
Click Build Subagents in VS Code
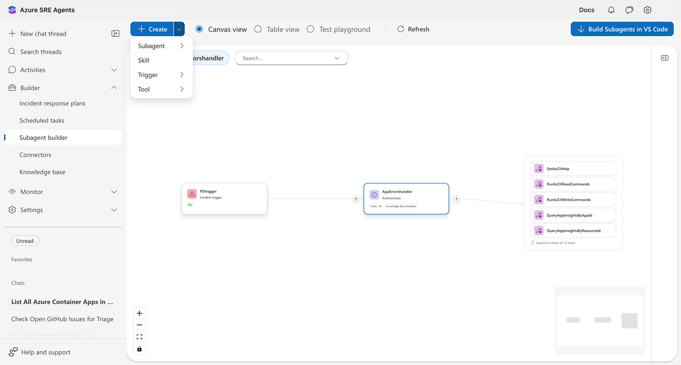622,28
